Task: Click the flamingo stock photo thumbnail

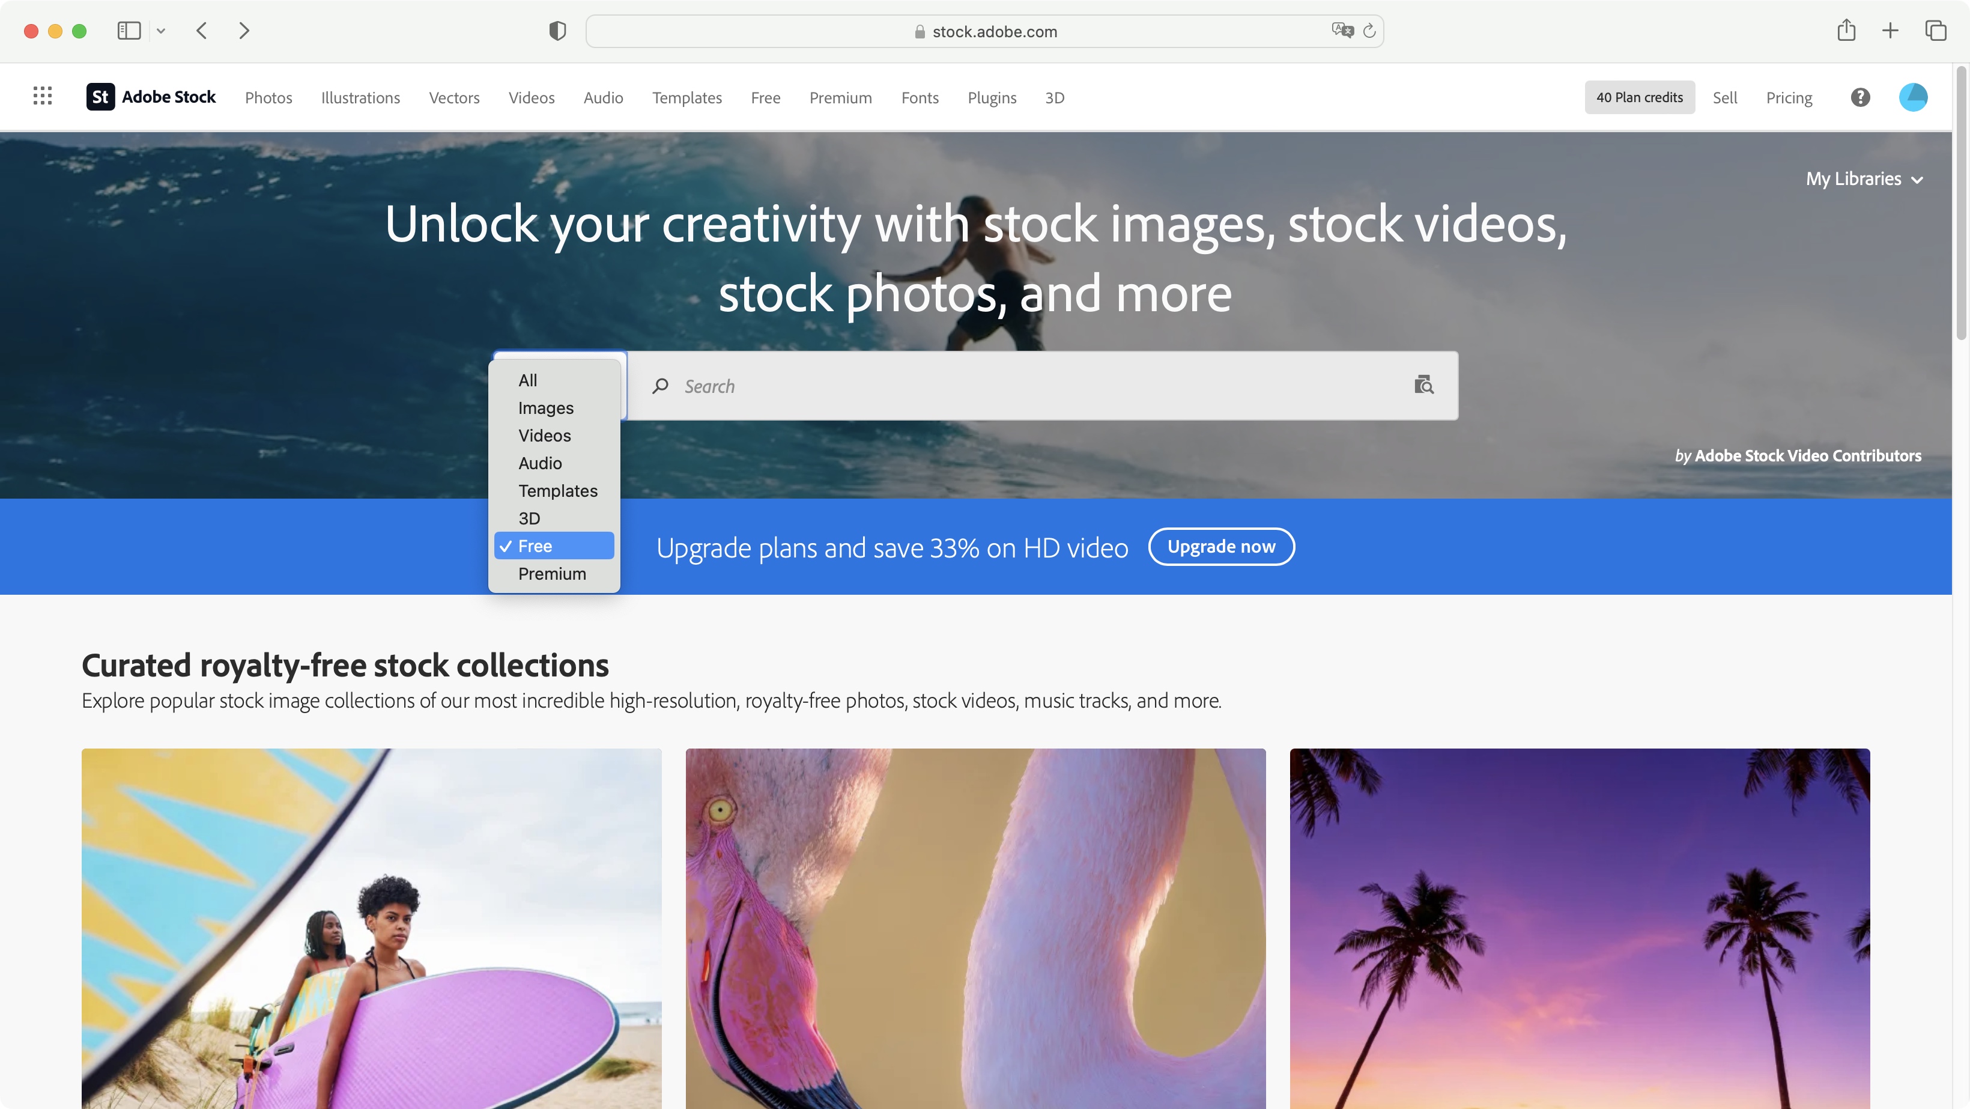Action: tap(975, 929)
